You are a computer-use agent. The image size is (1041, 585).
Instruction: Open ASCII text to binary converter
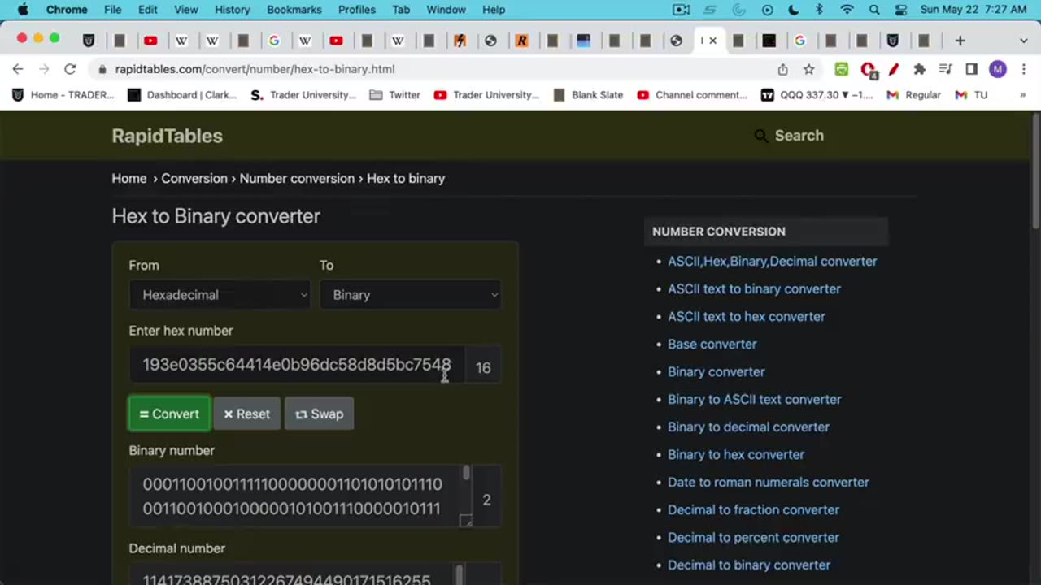(754, 288)
